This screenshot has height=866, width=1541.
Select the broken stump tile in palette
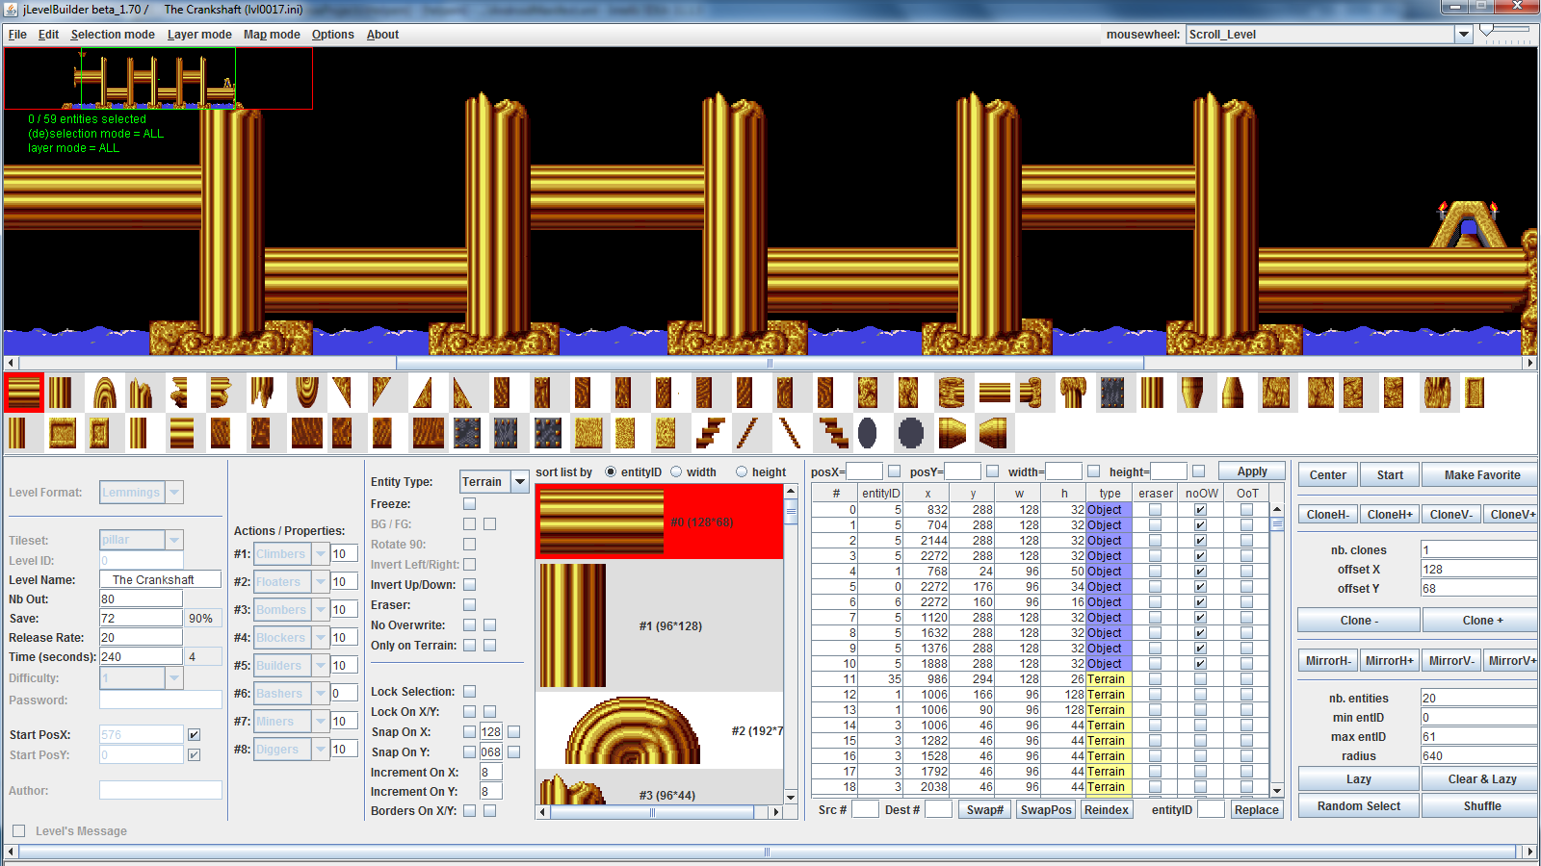(142, 393)
